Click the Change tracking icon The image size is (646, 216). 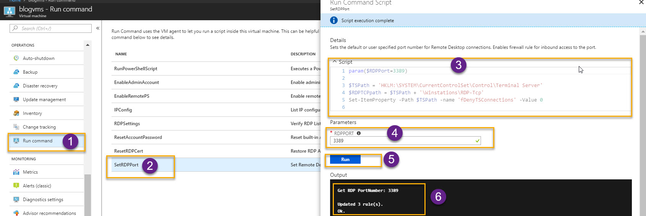click(16, 127)
